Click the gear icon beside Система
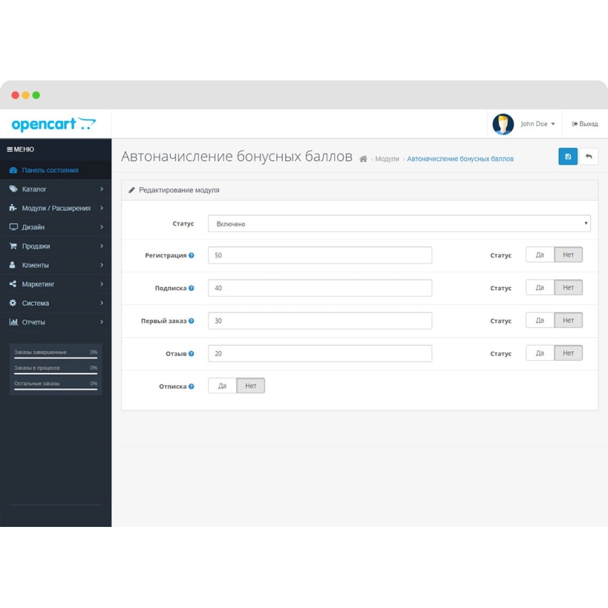 click(13, 303)
